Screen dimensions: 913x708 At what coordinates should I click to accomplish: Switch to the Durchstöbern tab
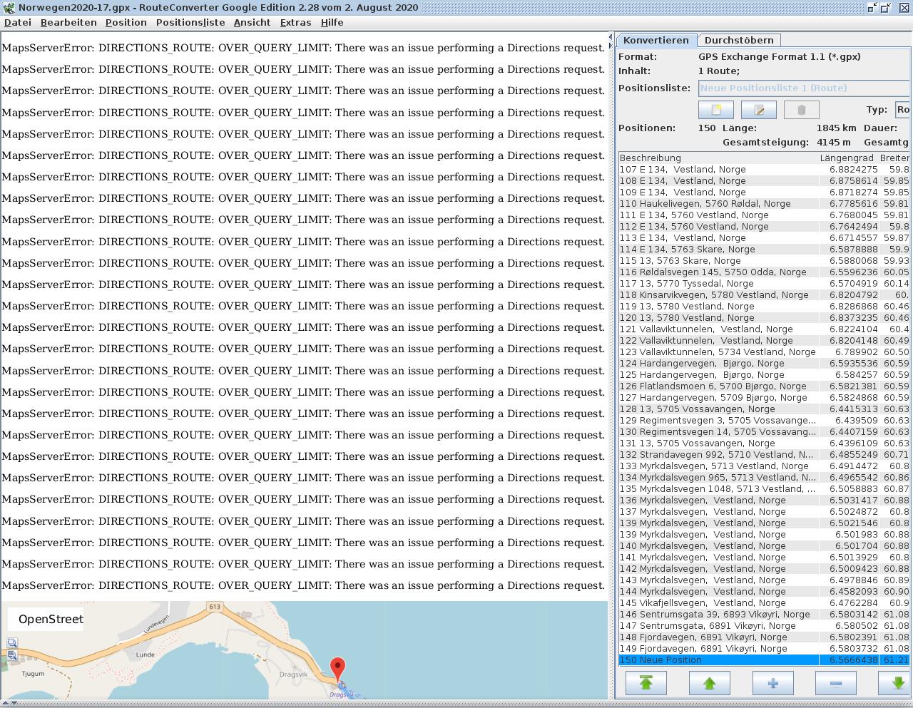click(739, 41)
